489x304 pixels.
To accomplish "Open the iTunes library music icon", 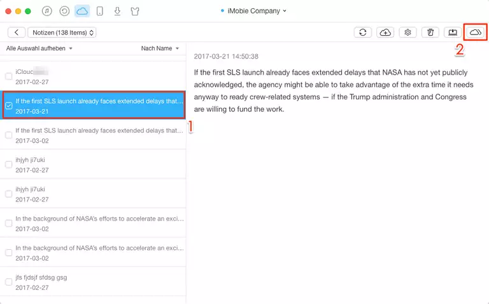I will pyautogui.click(x=47, y=11).
